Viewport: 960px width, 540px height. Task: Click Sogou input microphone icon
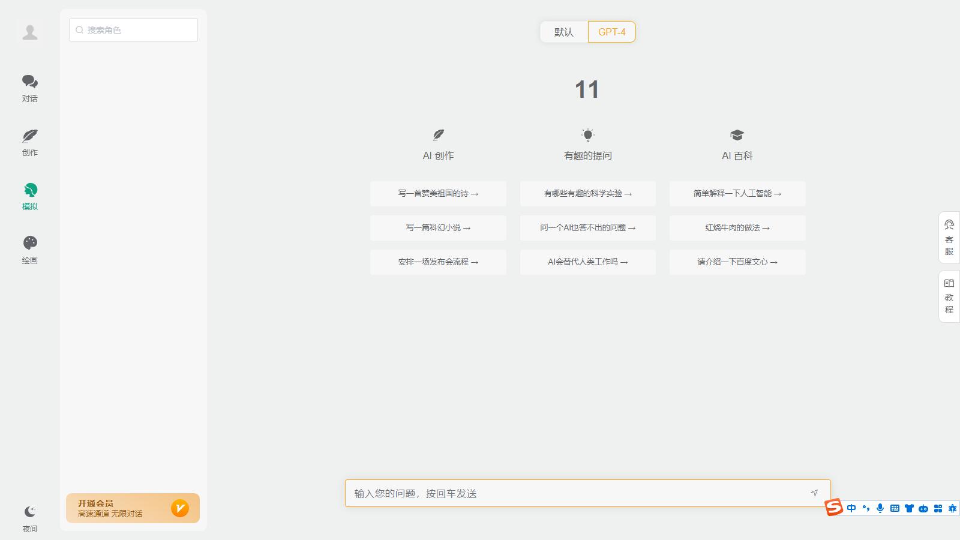click(880, 508)
